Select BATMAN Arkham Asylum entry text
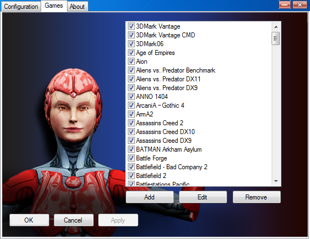310x239 pixels. [x=169, y=149]
